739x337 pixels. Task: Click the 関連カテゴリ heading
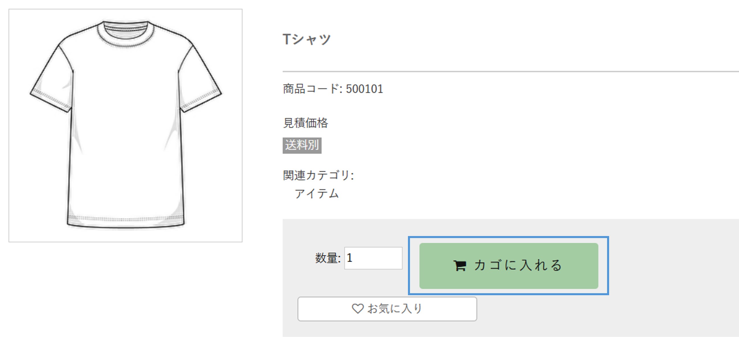(x=318, y=175)
